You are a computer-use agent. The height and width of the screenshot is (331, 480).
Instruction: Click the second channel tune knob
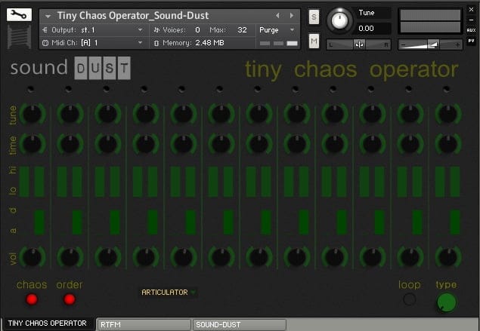[70, 114]
